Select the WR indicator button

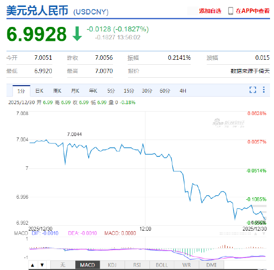click(187, 265)
